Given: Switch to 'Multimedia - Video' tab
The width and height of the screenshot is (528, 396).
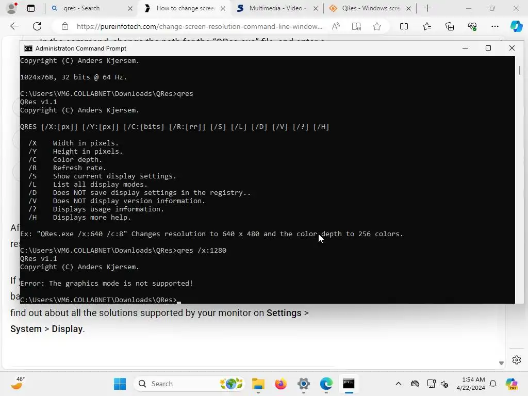Looking at the screenshot, I should [x=277, y=8].
